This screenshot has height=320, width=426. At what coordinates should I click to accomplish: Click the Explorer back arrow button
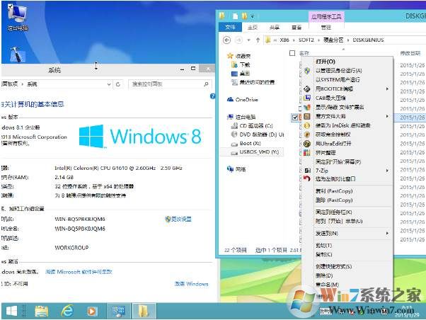point(227,40)
